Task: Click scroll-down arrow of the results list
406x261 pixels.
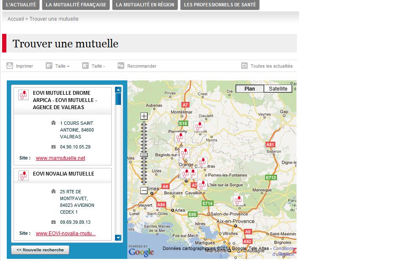Action: click(118, 237)
